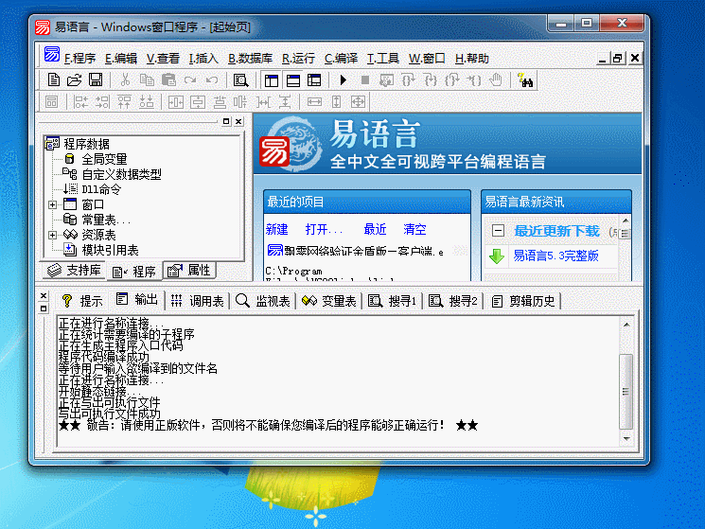This screenshot has width=705, height=529.
Task: Switch to the 搜寻2 tab
Action: point(453,301)
